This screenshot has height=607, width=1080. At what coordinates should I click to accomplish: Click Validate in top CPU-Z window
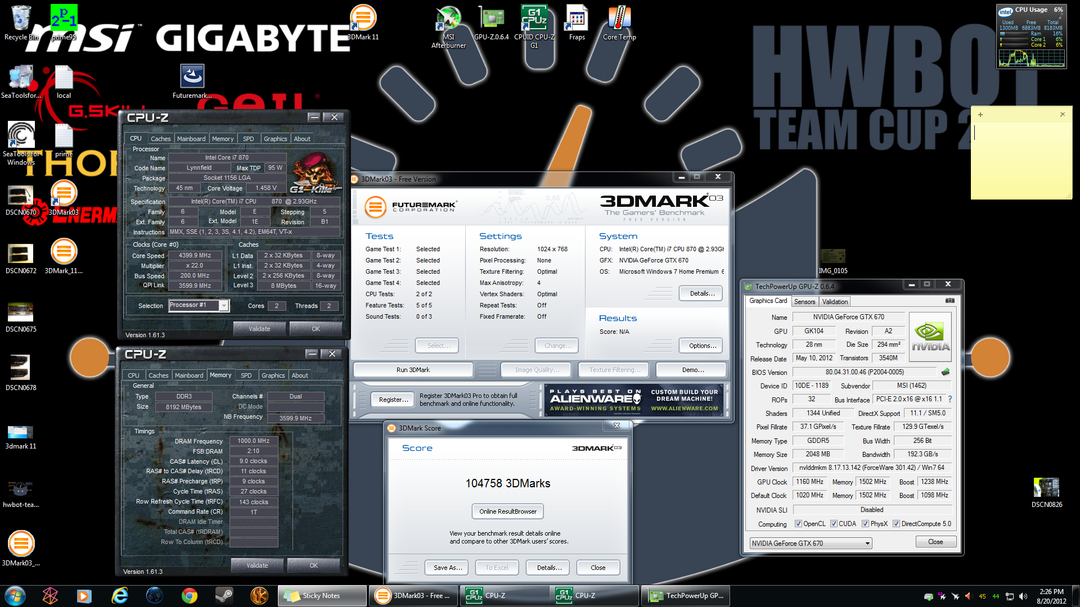click(259, 329)
